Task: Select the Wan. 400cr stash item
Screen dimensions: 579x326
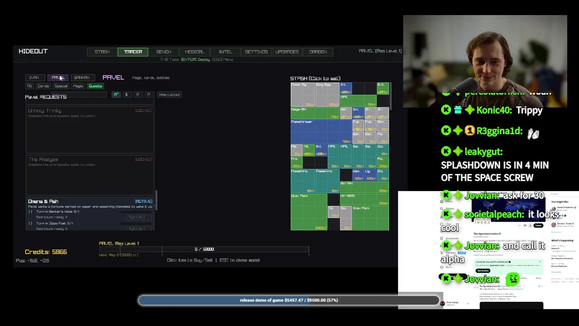Action: [x=358, y=175]
